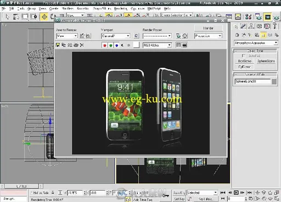Click the SphereGizmo01 object name field
The width and height of the screenshot is (281, 202).
pos(252,82)
